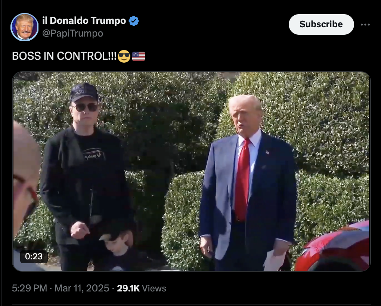The width and height of the screenshot is (381, 306).
Task: Click the Subscribe button
Action: point(321,24)
